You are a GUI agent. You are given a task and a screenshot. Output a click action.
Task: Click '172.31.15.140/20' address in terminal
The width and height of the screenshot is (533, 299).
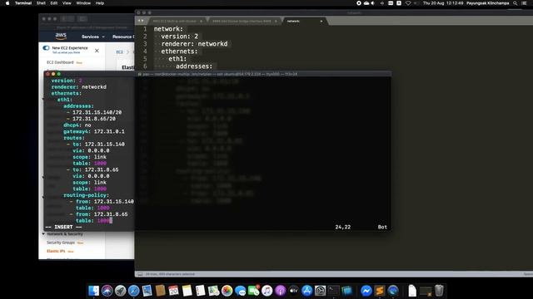pos(97,112)
